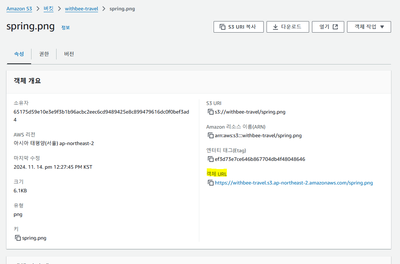Open the 버킷 breadcrumb link

48,9
